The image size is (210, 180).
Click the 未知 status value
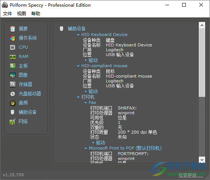(x=122, y=137)
